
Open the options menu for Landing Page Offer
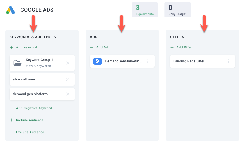(x=228, y=61)
